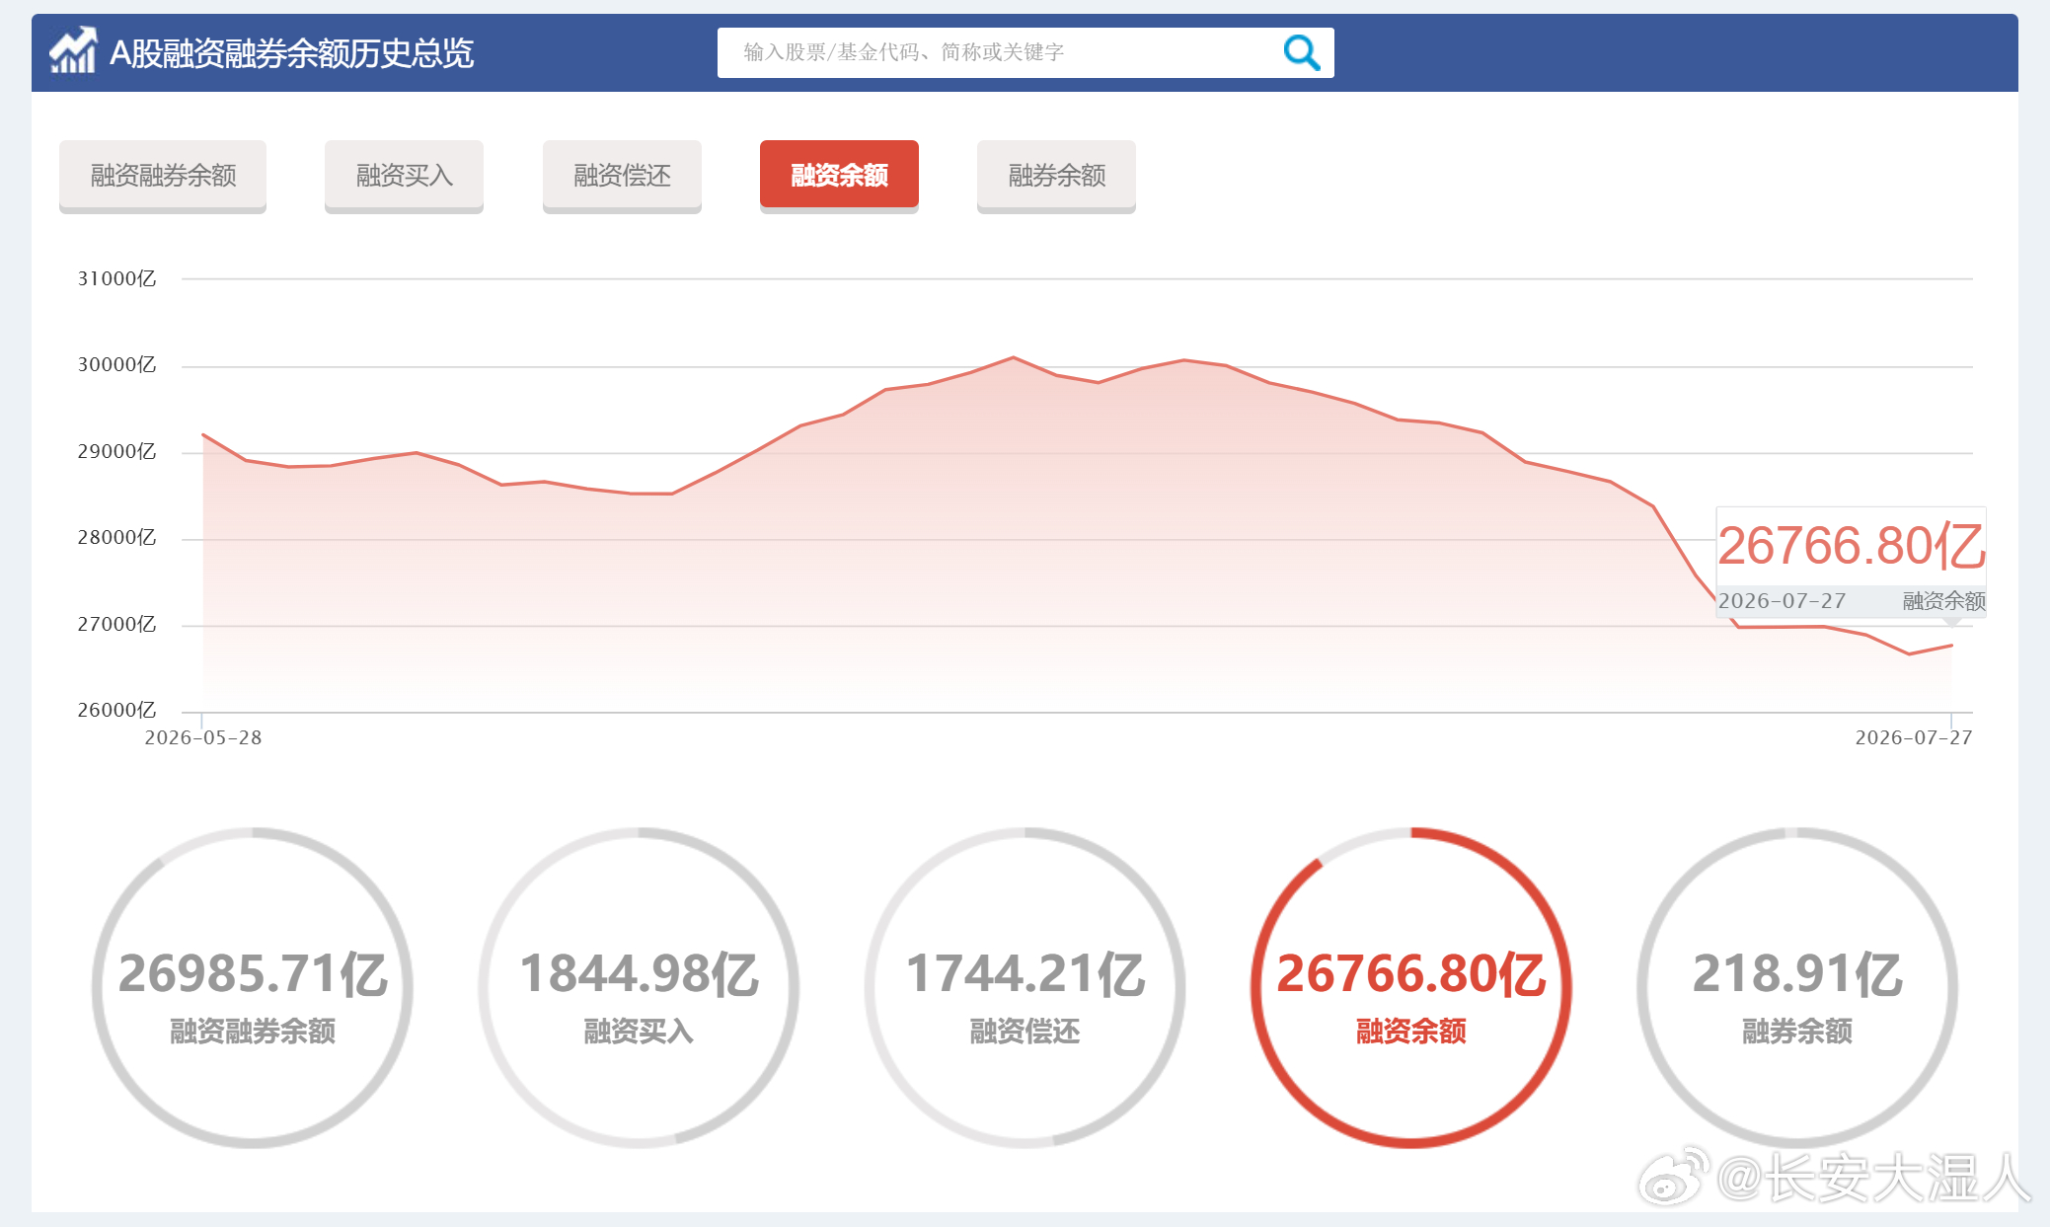Click the chart line's final data point

pos(1951,646)
